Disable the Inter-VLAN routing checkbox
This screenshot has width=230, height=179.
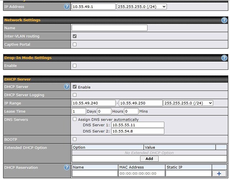click(75, 36)
